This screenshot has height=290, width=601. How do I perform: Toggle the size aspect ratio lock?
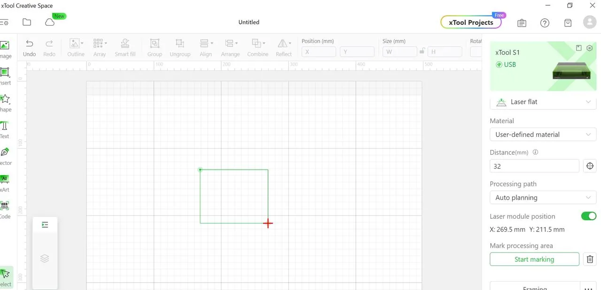coord(423,52)
